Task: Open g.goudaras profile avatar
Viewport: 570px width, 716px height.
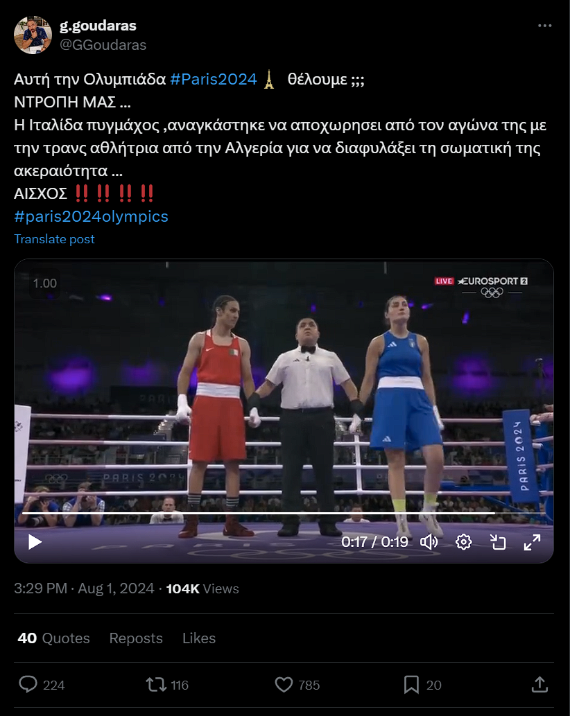Action: tap(33, 35)
